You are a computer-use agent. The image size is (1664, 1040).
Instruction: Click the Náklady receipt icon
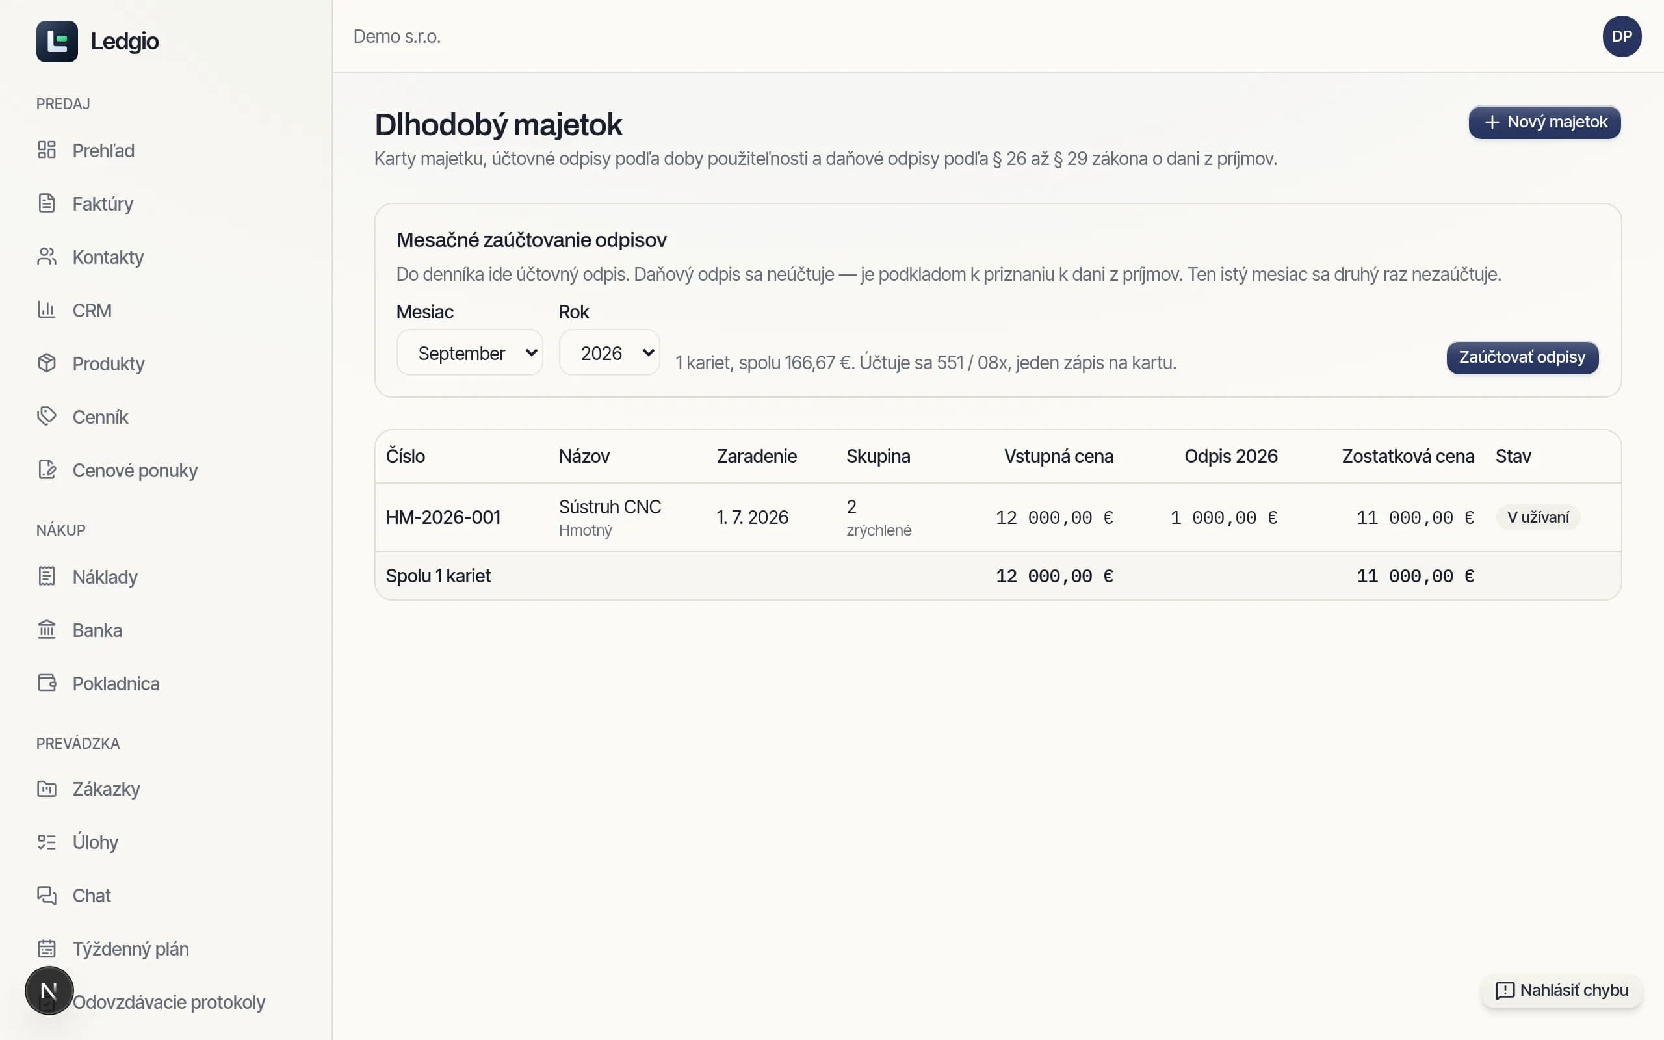tap(46, 577)
